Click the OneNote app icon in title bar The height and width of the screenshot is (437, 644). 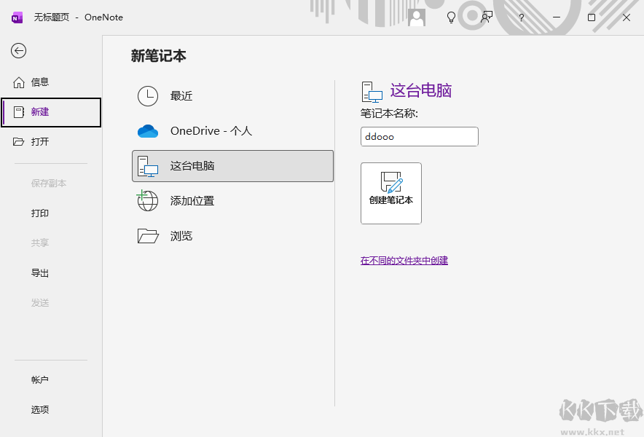pos(16,17)
